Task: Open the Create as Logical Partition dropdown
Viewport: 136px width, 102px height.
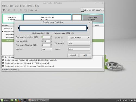Action: [79, 38]
